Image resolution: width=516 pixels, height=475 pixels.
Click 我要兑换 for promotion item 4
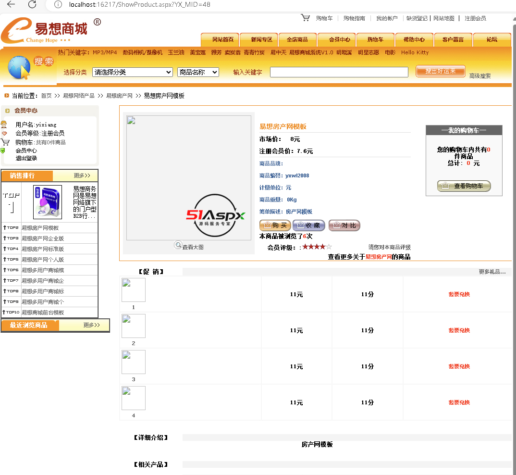459,402
